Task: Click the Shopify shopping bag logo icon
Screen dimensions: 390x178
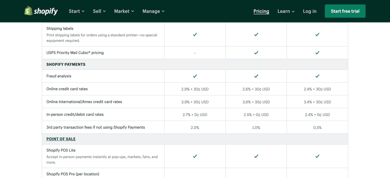Action: (x=28, y=11)
